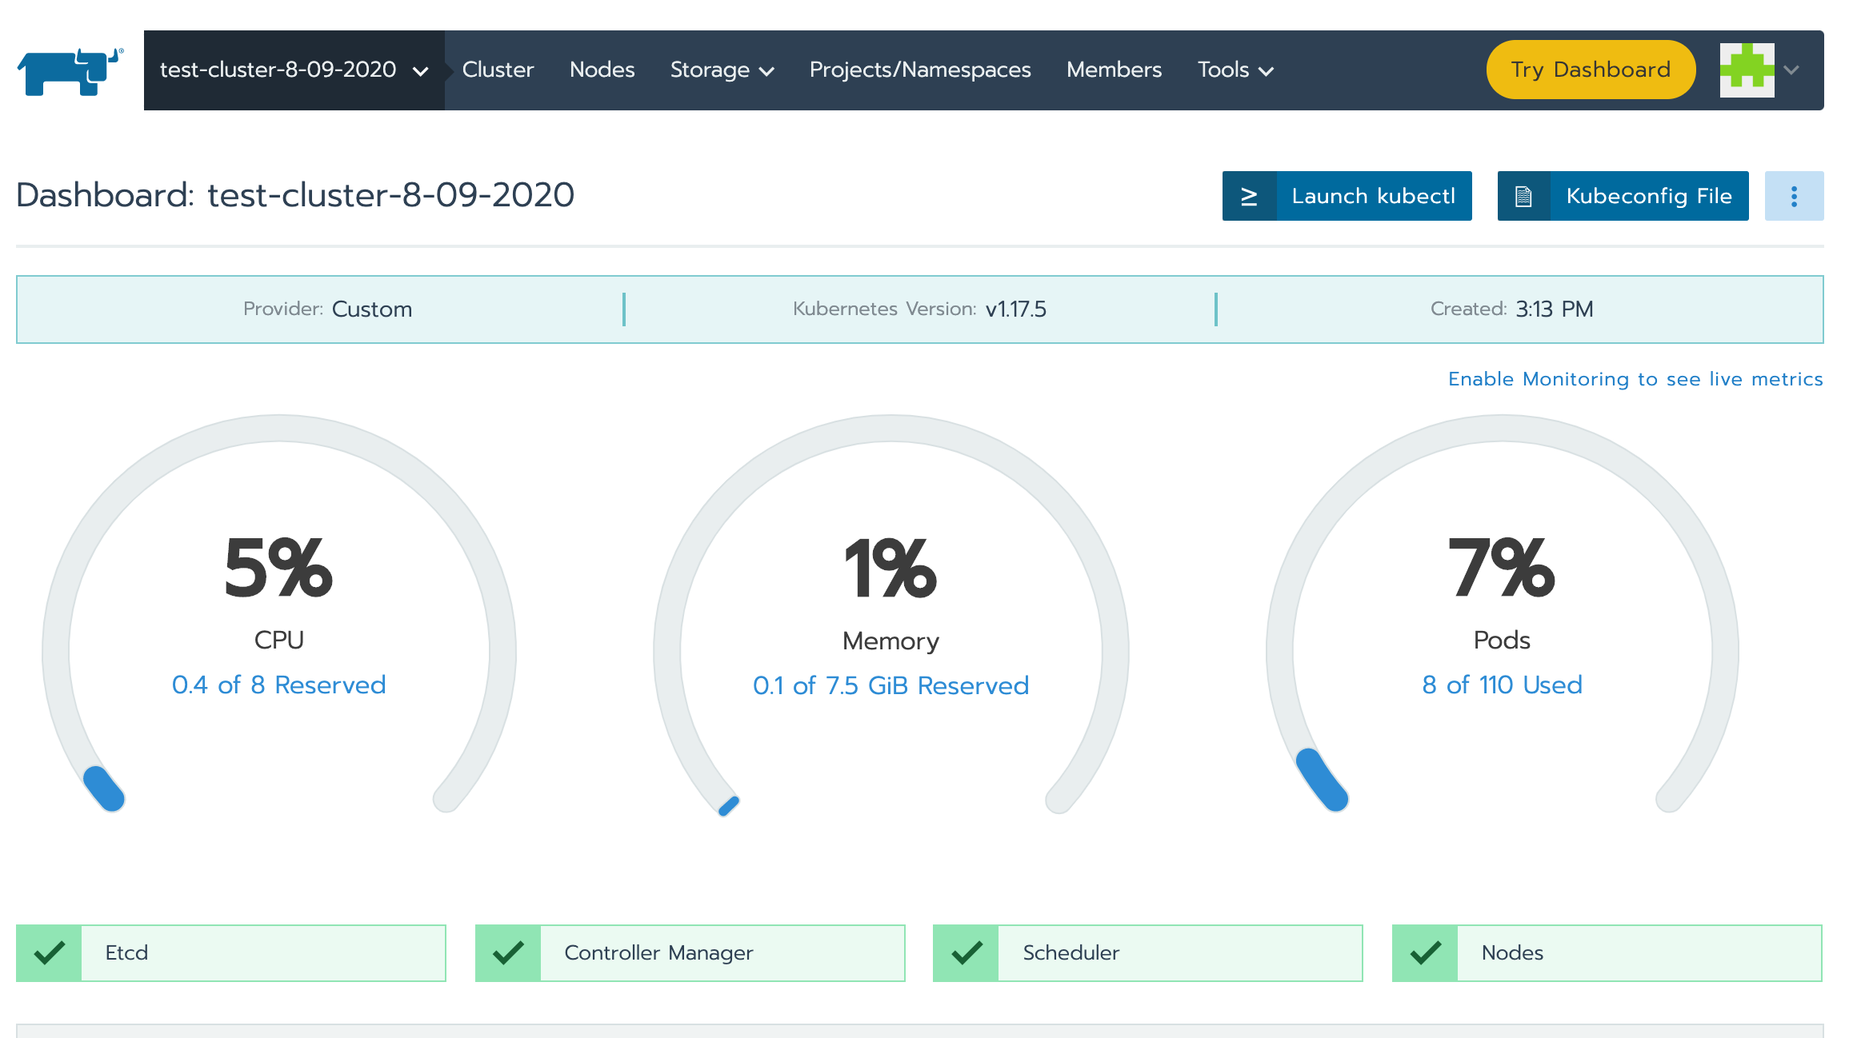This screenshot has height=1038, width=1853.
Task: Click the Try Dashboard button
Action: point(1591,70)
